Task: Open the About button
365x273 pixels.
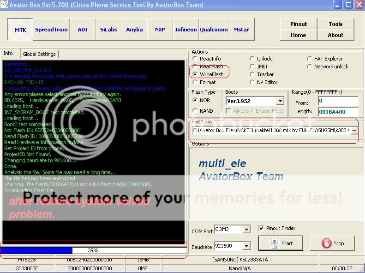Action: [335, 35]
